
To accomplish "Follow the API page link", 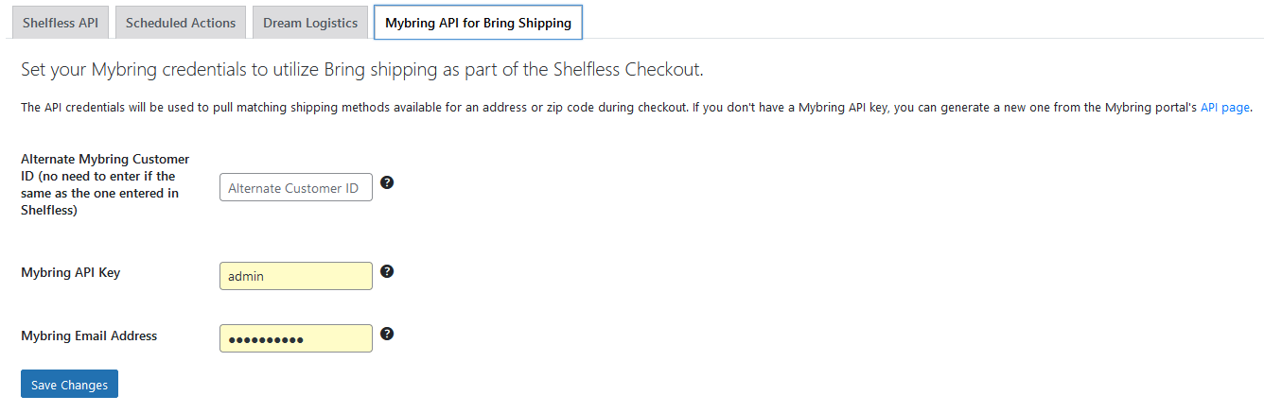I will tap(1225, 108).
